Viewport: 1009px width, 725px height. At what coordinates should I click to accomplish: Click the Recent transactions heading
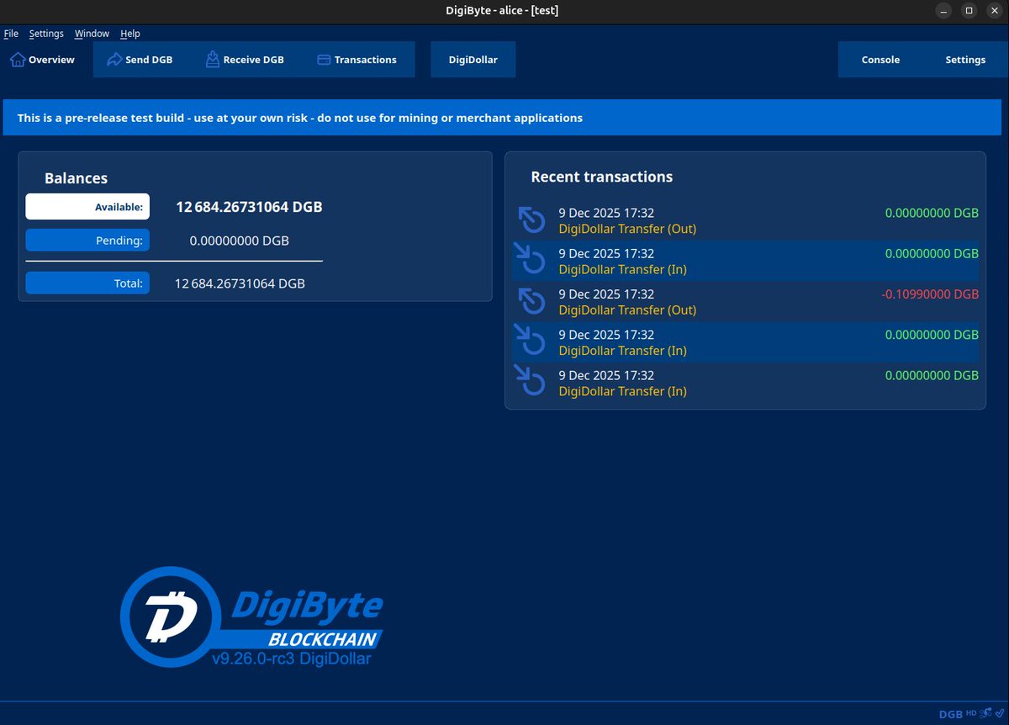pyautogui.click(x=602, y=177)
